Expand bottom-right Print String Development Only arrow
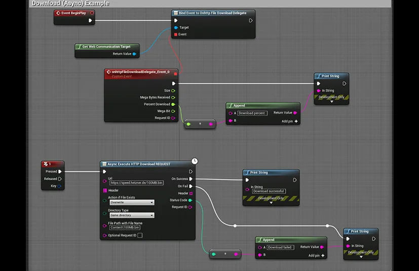419x271 pixels. coord(361,257)
